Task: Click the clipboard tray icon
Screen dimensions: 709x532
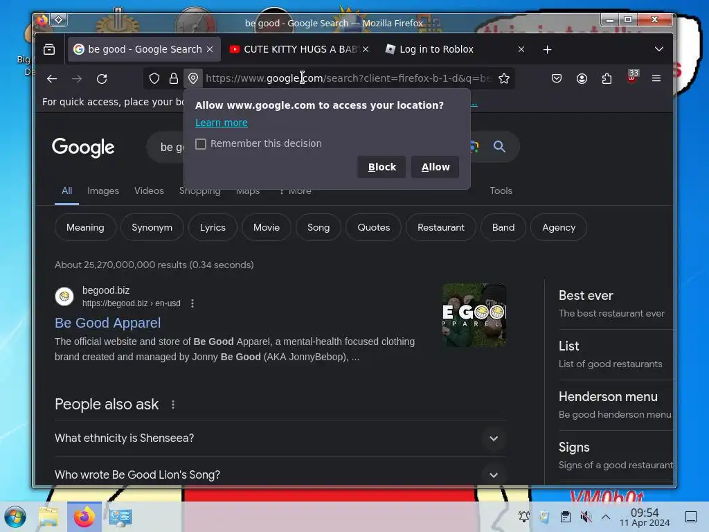Action: pyautogui.click(x=565, y=517)
